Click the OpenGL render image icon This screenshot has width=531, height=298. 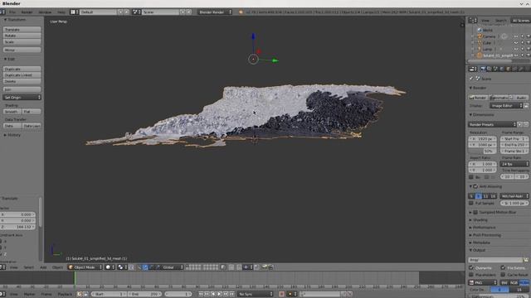tap(265, 267)
